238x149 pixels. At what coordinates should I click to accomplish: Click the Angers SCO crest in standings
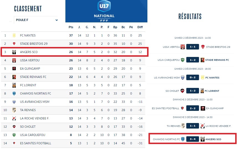coord(14,52)
